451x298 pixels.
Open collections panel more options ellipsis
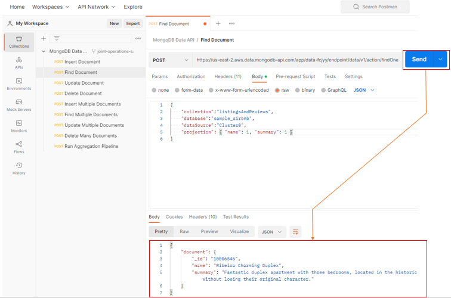click(x=138, y=39)
